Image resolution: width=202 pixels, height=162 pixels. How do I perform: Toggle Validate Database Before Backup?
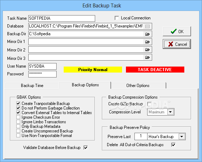[86, 148]
